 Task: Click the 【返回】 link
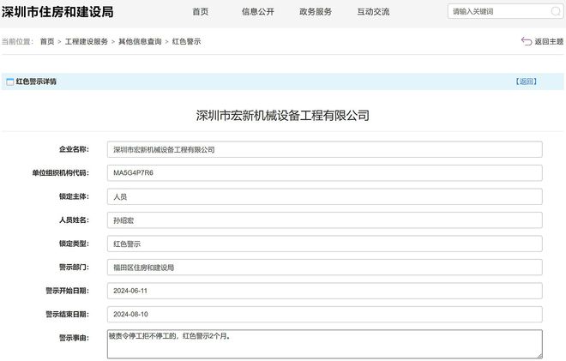coord(527,81)
